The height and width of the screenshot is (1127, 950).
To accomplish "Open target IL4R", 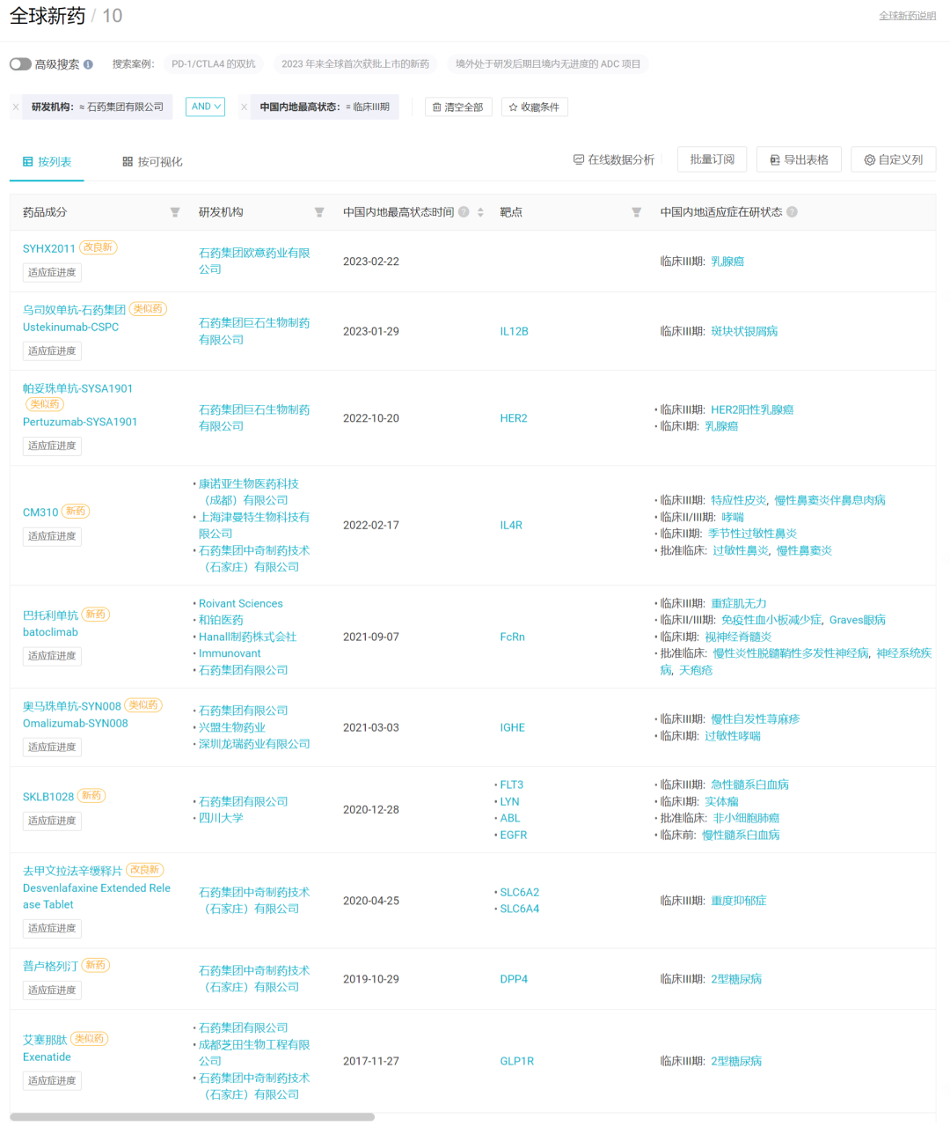I will pyautogui.click(x=511, y=526).
